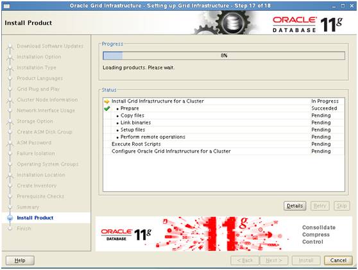Click the Install Product step bullet icon
This screenshot has height=270, width=358.
pyautogui.click(x=10, y=218)
